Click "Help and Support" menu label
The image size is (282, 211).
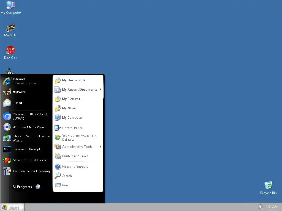(75, 166)
